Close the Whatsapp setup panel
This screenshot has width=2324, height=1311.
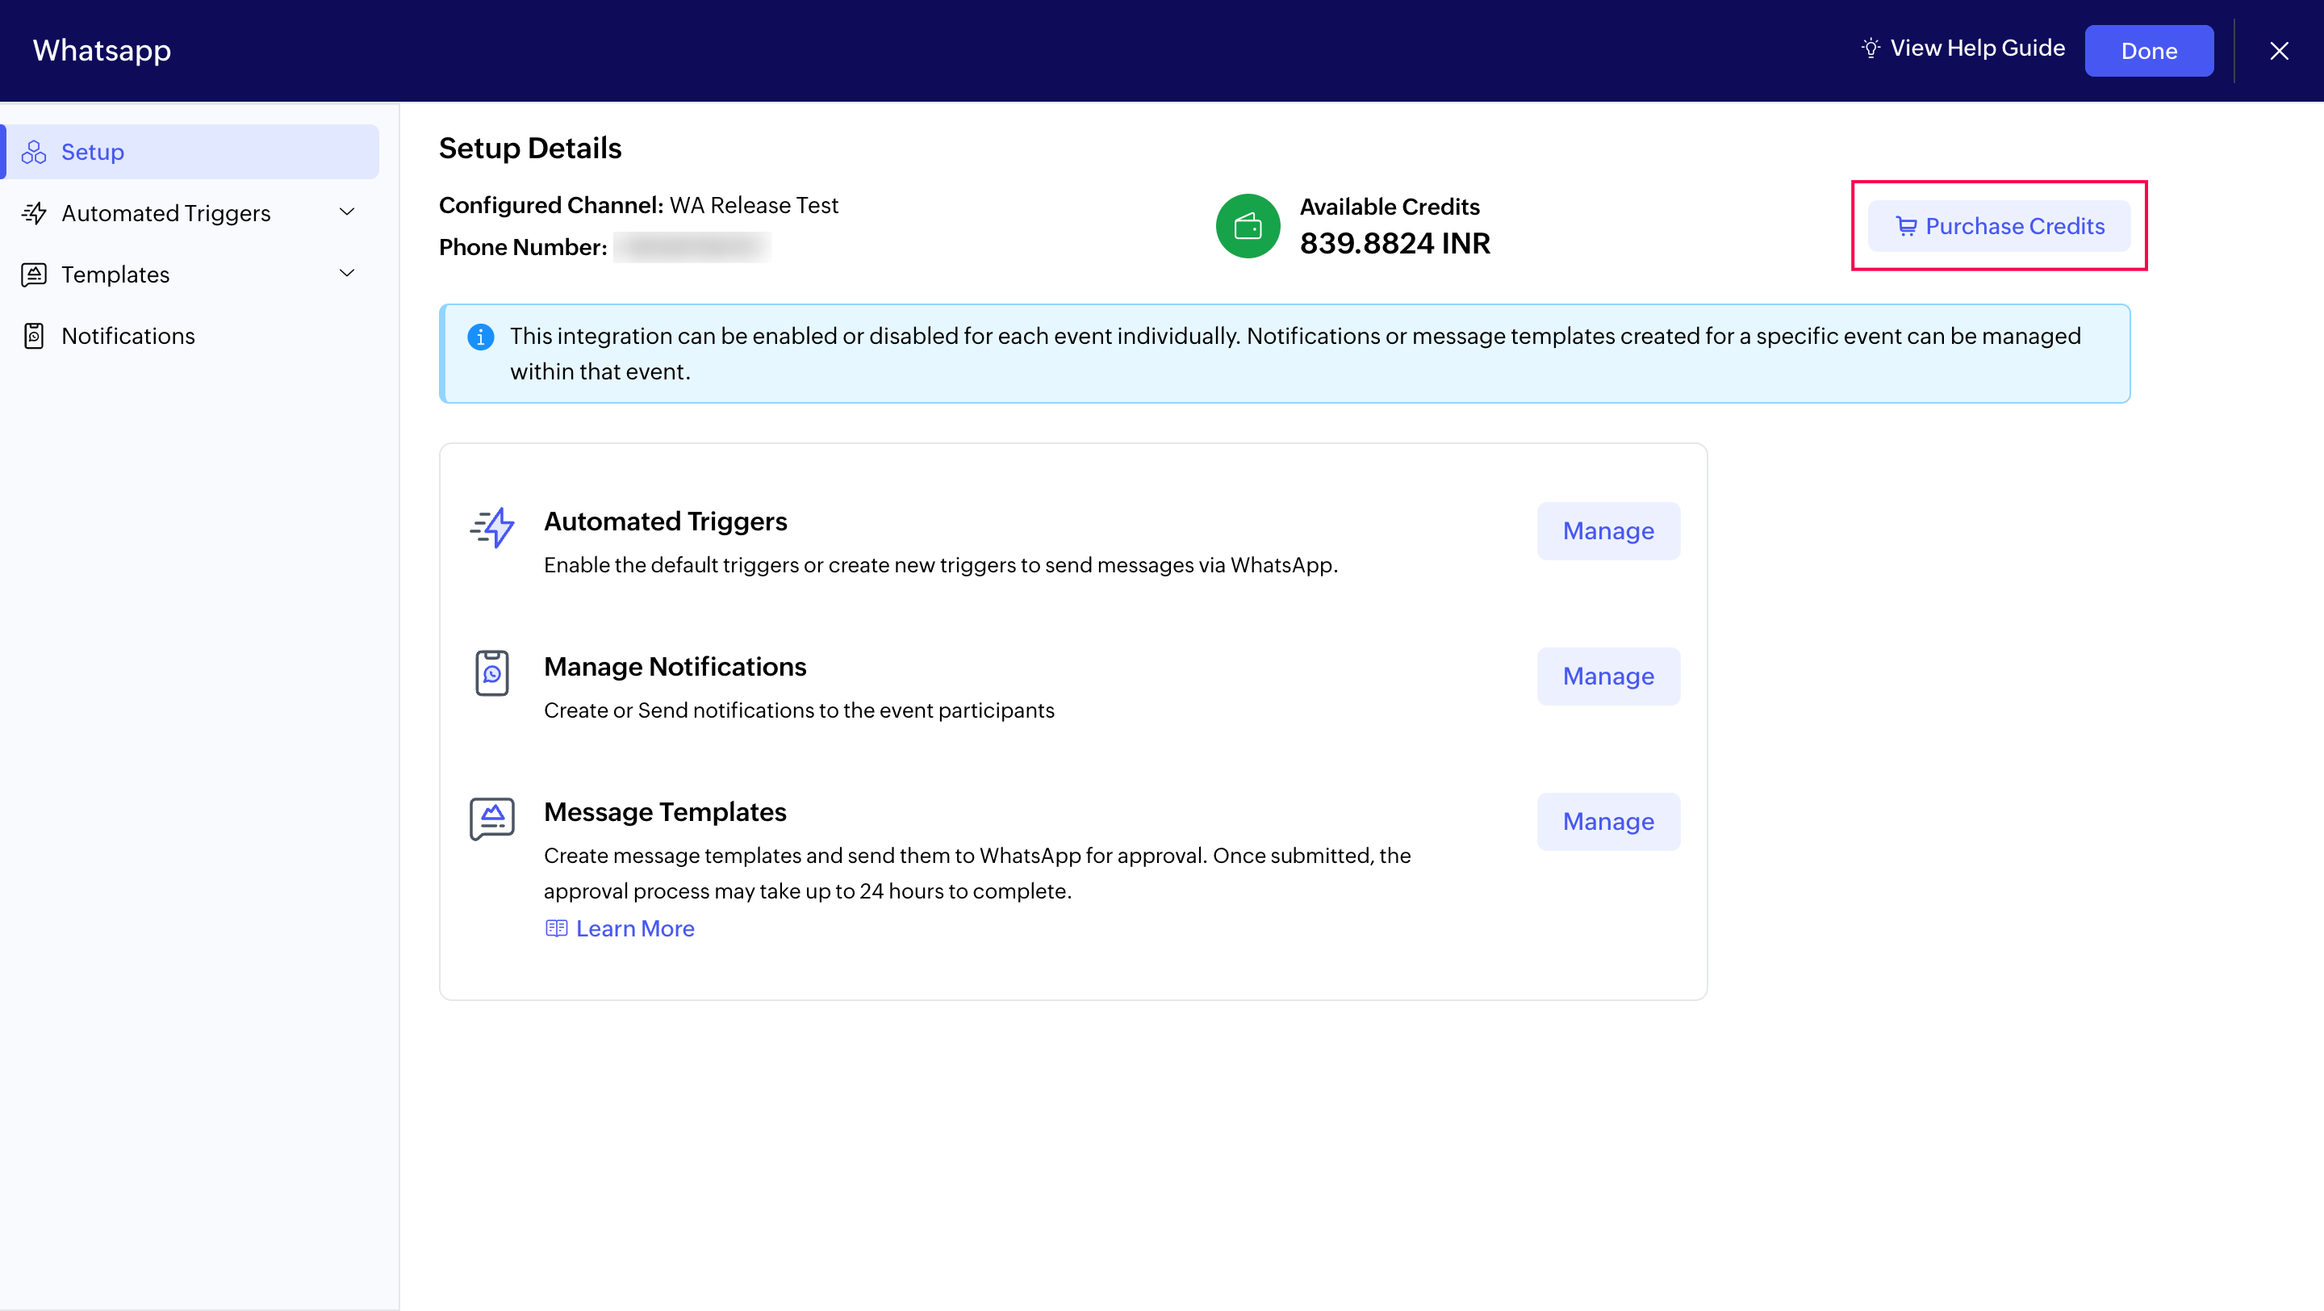click(2279, 51)
